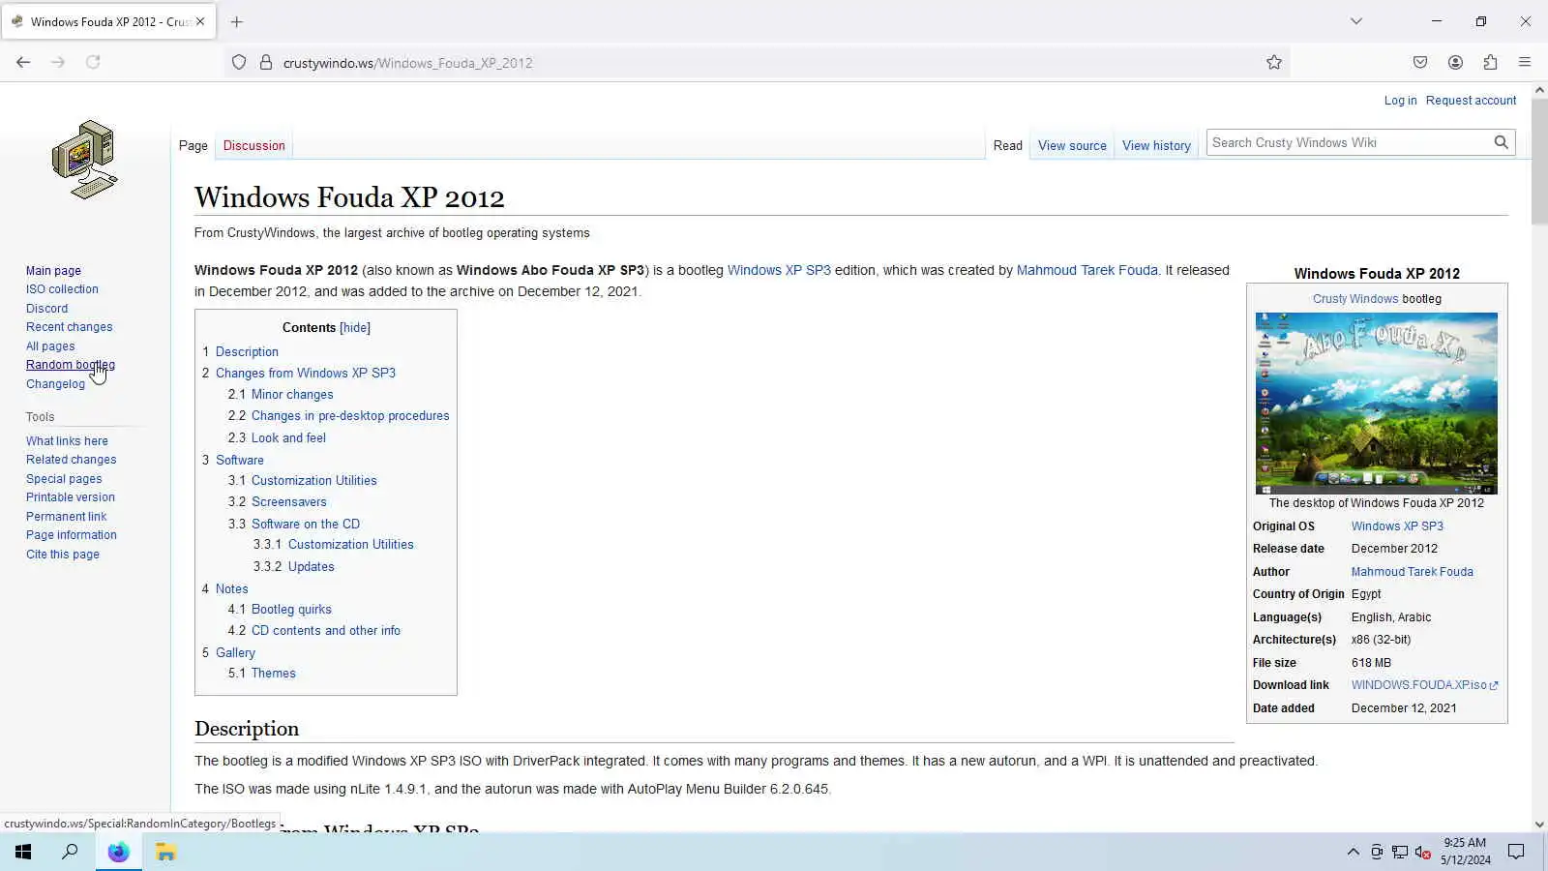The width and height of the screenshot is (1548, 871).
Task: Load a Random bootleg page
Action: coord(71,365)
